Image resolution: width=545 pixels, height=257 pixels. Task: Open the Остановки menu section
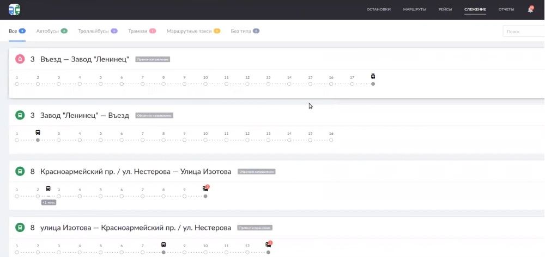378,10
